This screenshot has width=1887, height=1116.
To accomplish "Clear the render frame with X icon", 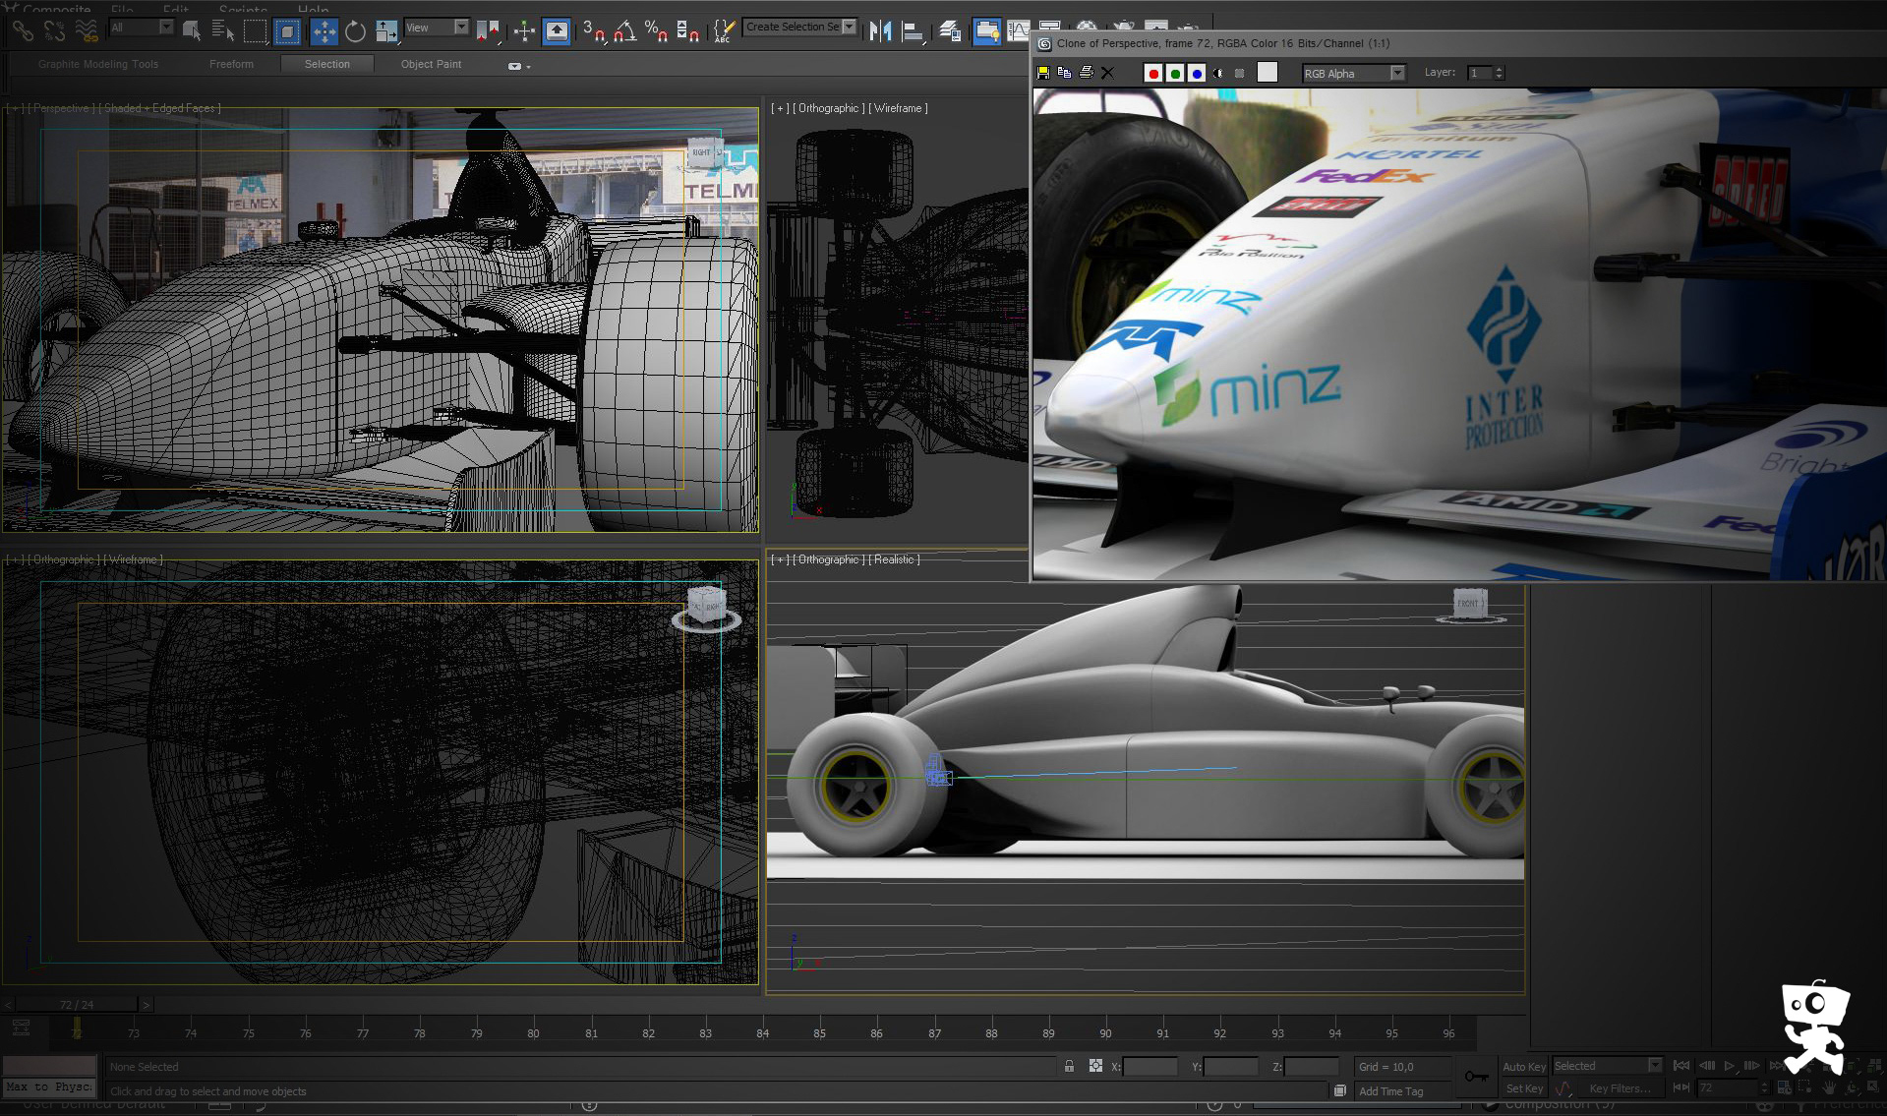I will pyautogui.click(x=1107, y=73).
